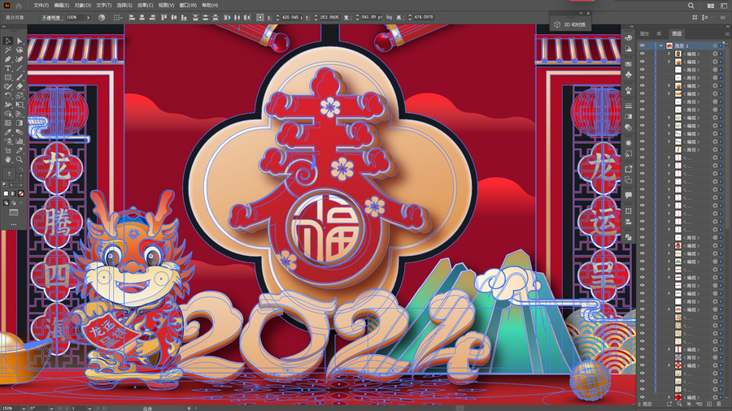Screen dimensions: 732x411
Task: Open the 不透明度 opacity arrow popup
Action: [88, 17]
